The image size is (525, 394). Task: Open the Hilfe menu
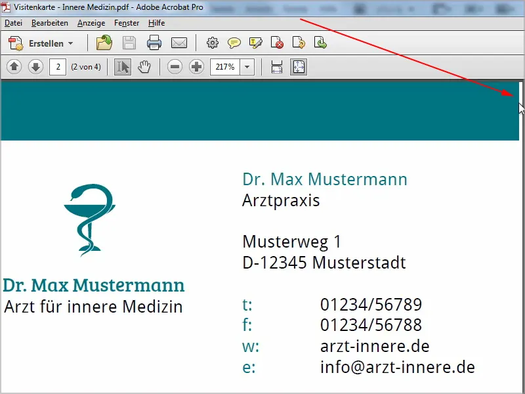click(156, 23)
